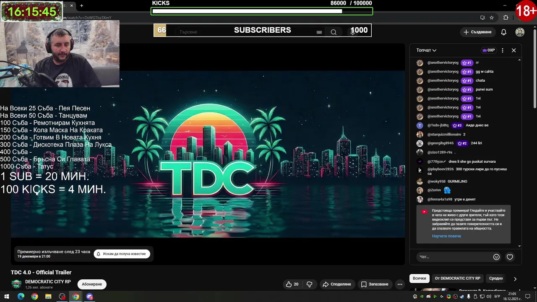Open the DEMOCRATIC CITY RP channel link
Viewport: 537px width, 302px height.
48,282
